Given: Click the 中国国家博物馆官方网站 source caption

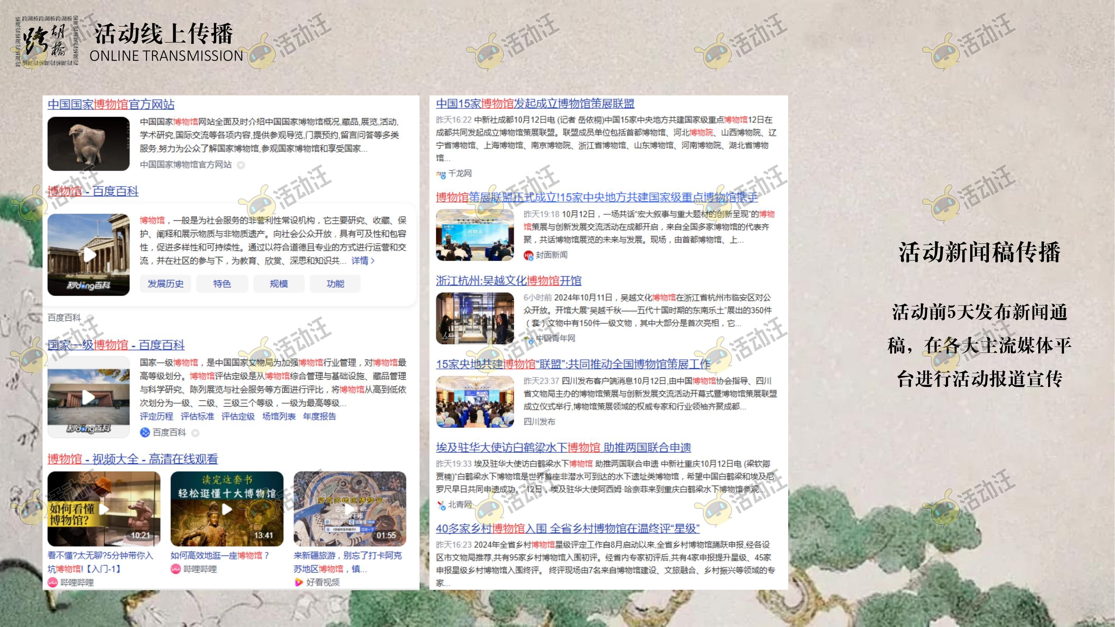Looking at the screenshot, I should [186, 165].
